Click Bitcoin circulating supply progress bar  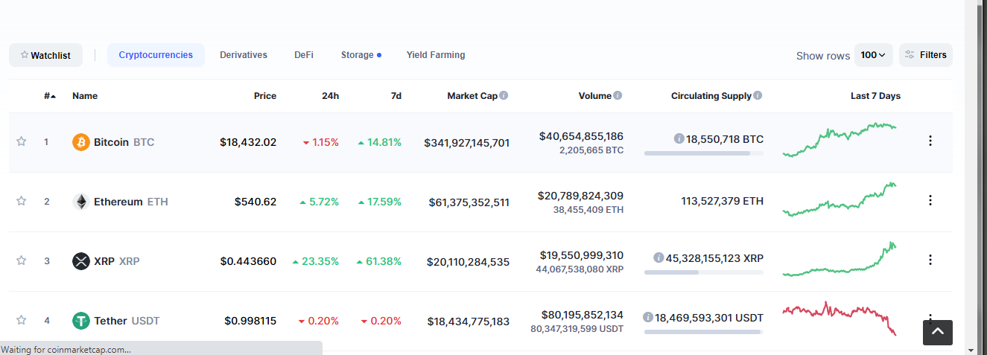pyautogui.click(x=704, y=153)
